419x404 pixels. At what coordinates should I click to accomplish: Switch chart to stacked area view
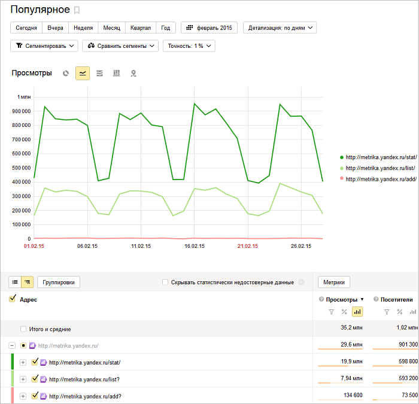(100, 73)
